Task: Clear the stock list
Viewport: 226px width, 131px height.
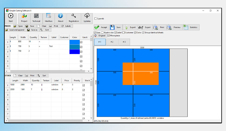Action: tap(19, 76)
